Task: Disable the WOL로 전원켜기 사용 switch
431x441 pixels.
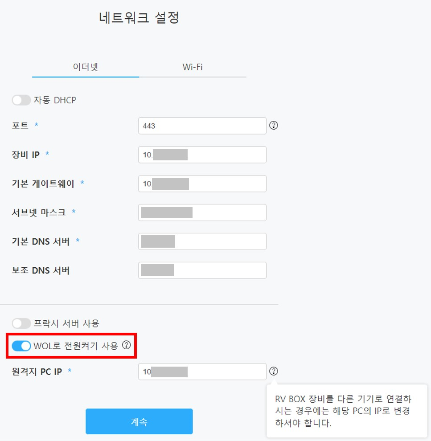Action: pos(21,345)
